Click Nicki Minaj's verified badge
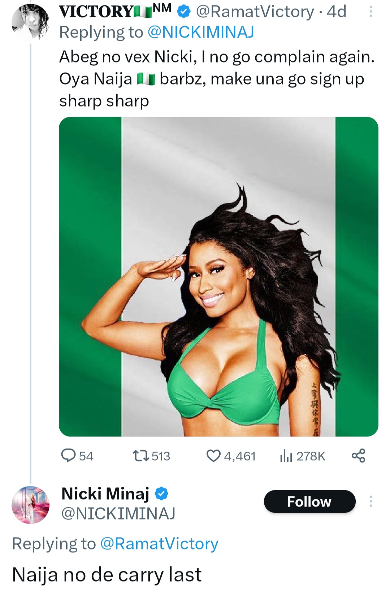The image size is (390, 590). click(x=162, y=494)
